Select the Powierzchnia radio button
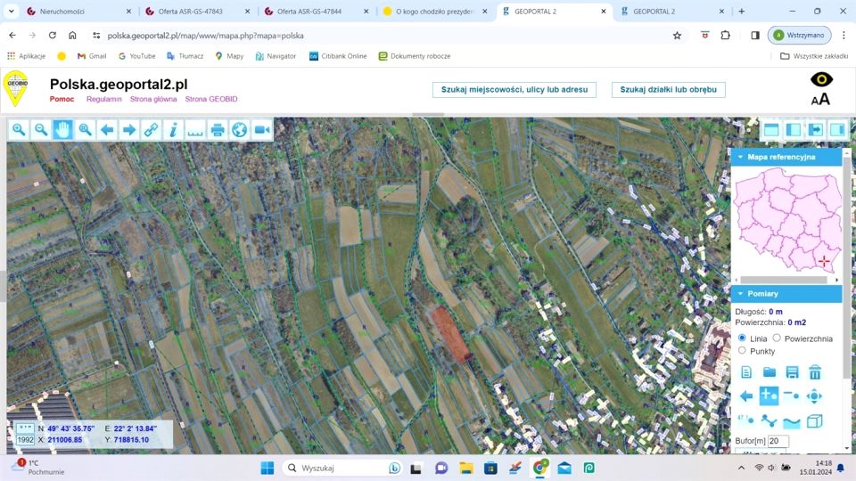 tap(777, 338)
